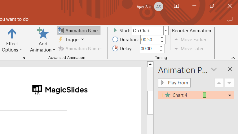Open the Comments speech bubble icon

[230, 19]
